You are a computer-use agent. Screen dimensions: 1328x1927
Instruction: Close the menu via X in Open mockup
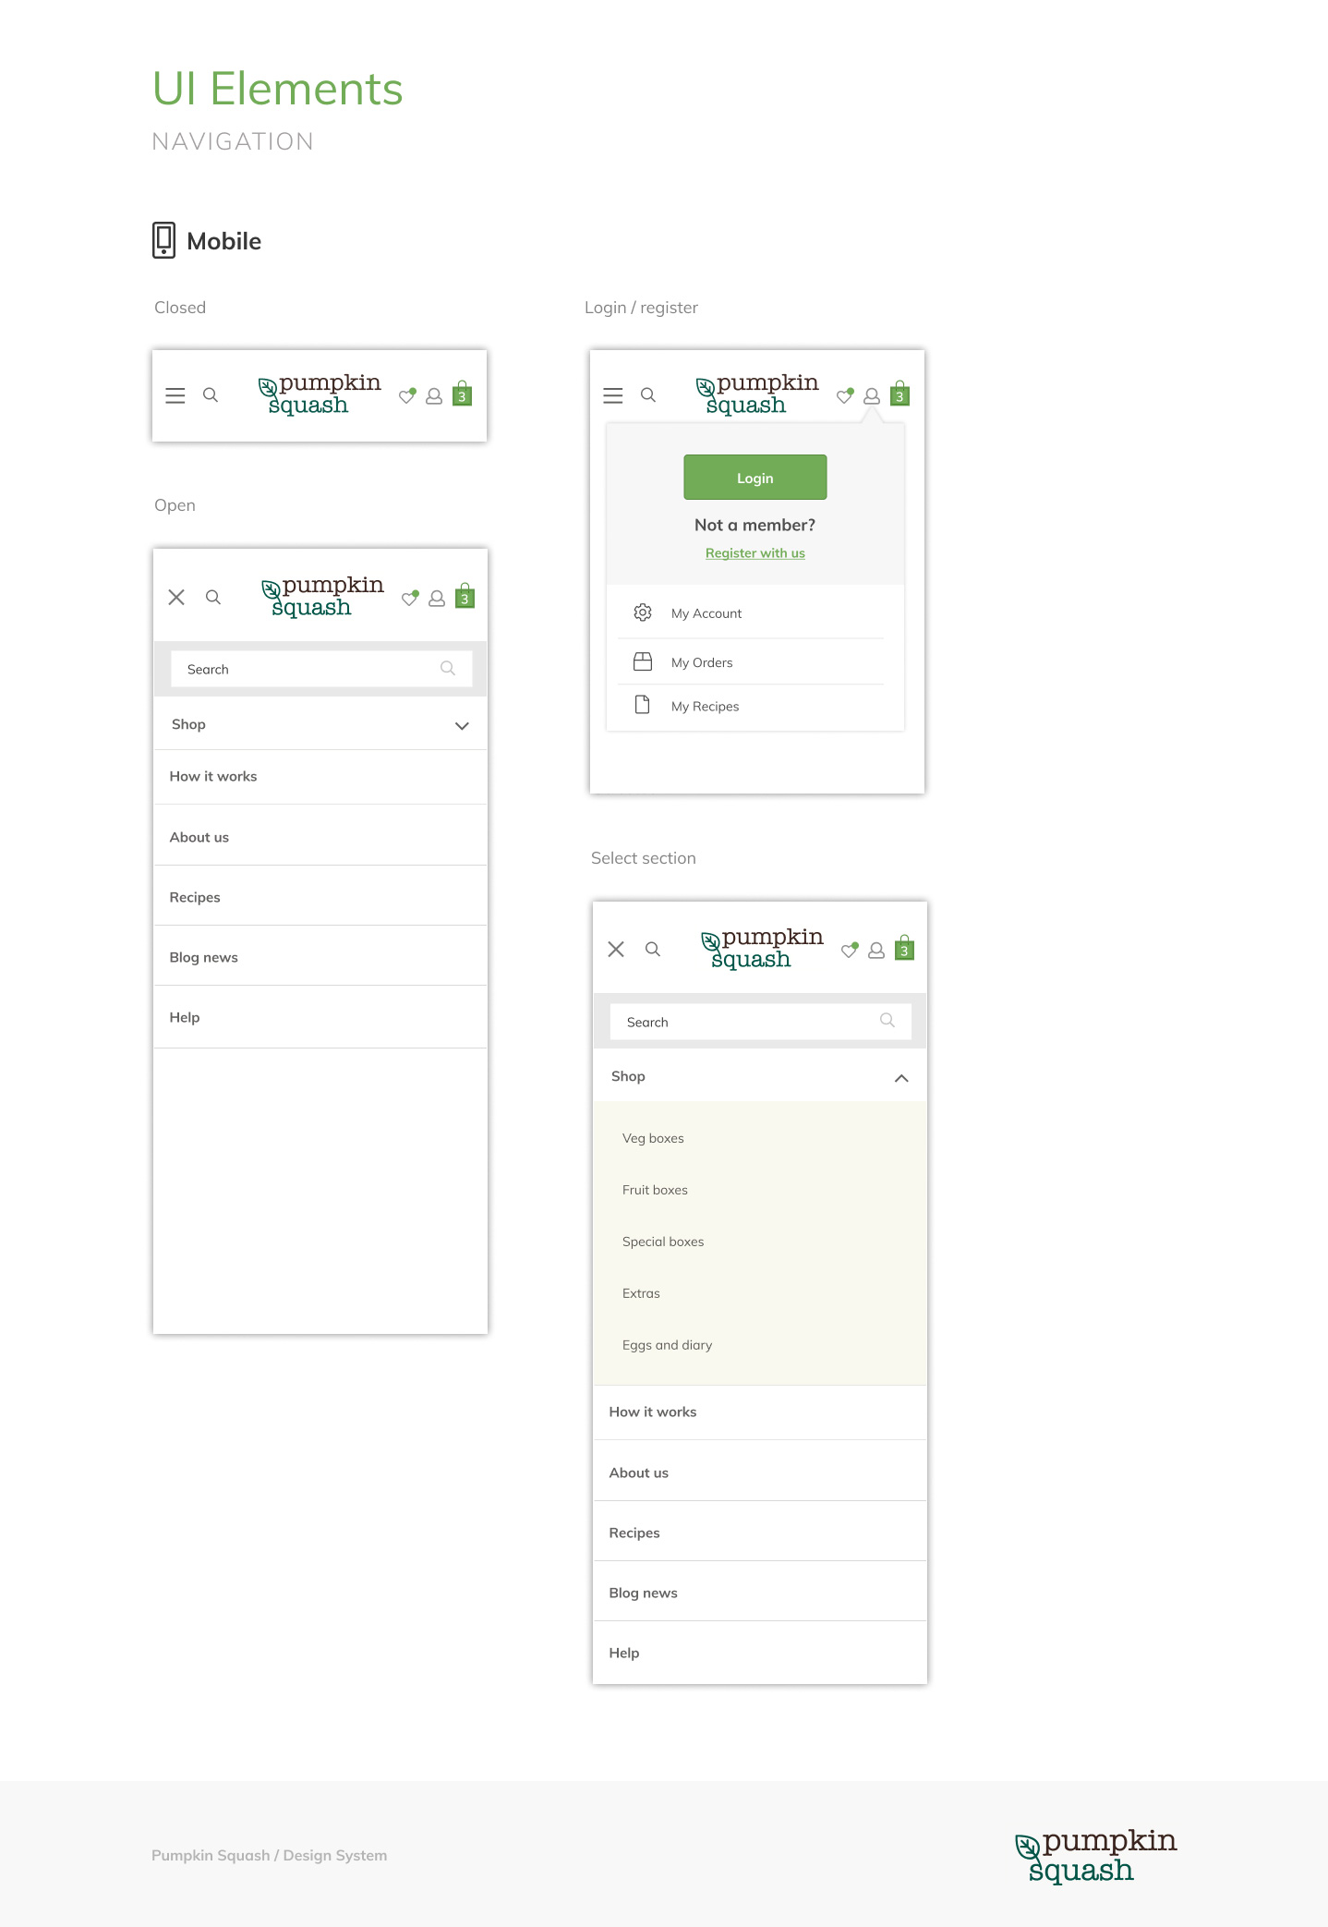tap(176, 598)
